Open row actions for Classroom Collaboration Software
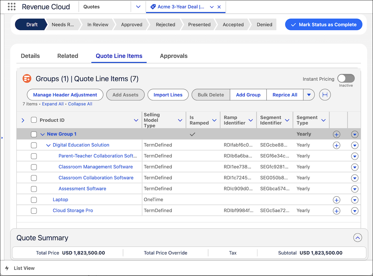This screenshot has height=276, width=373. pos(355,178)
